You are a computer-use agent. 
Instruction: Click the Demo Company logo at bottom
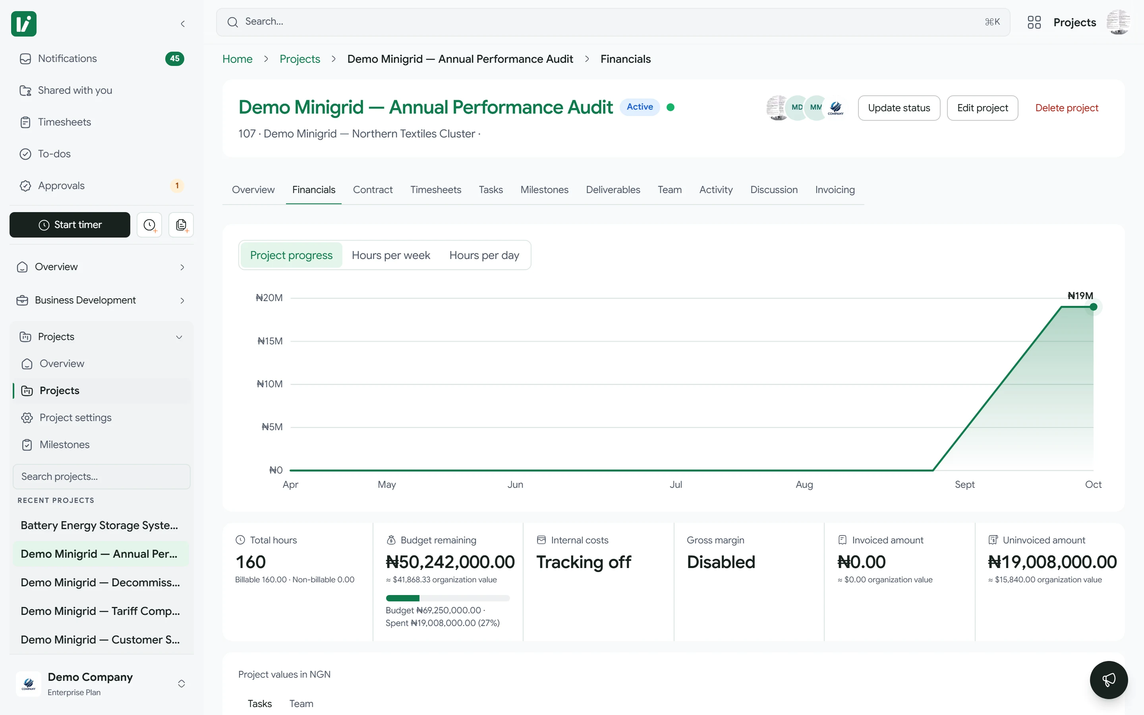point(28,684)
